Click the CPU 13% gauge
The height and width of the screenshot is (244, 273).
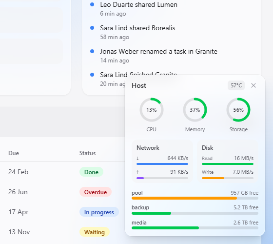click(152, 110)
